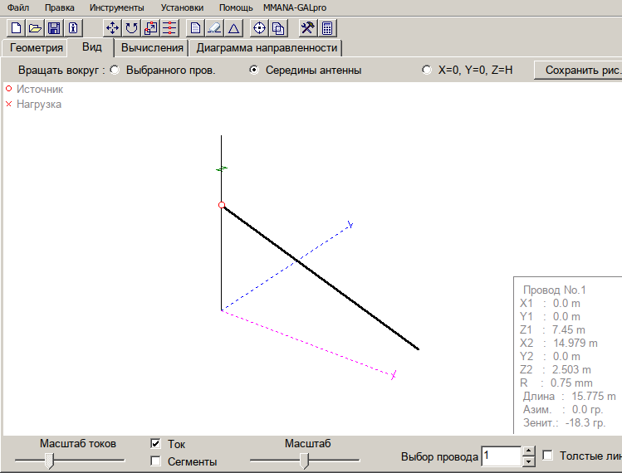Uncheck the Ток checkbox

[x=155, y=444]
